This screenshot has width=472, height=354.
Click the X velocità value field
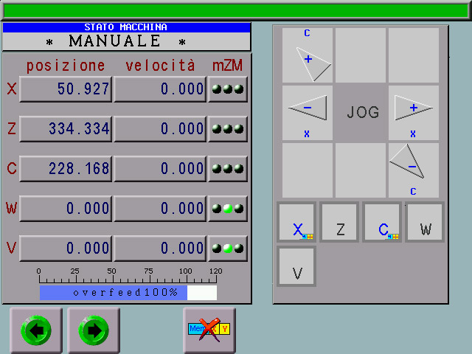click(160, 89)
